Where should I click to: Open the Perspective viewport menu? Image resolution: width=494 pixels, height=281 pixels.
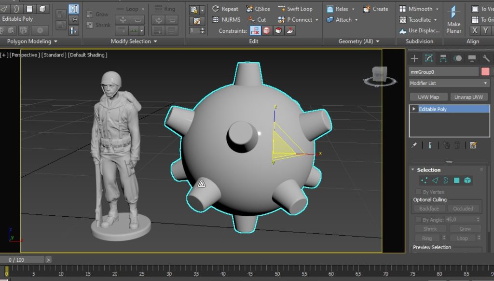click(24, 55)
